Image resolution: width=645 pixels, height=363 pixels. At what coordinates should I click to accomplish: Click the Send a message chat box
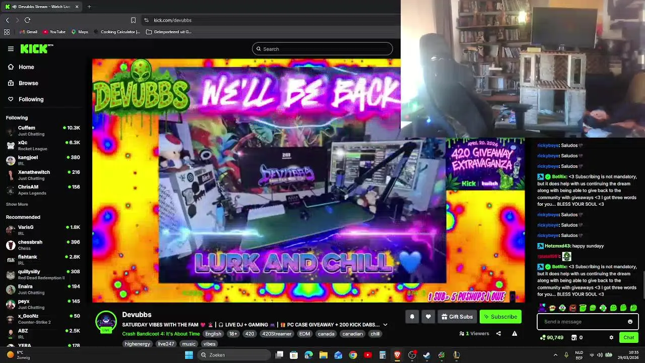coord(582,322)
